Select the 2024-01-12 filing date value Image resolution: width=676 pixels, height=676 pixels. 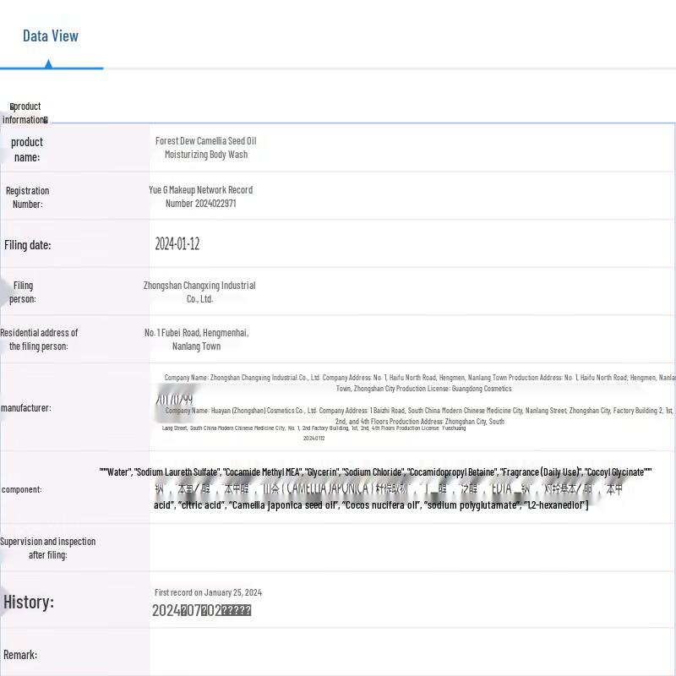pos(177,244)
